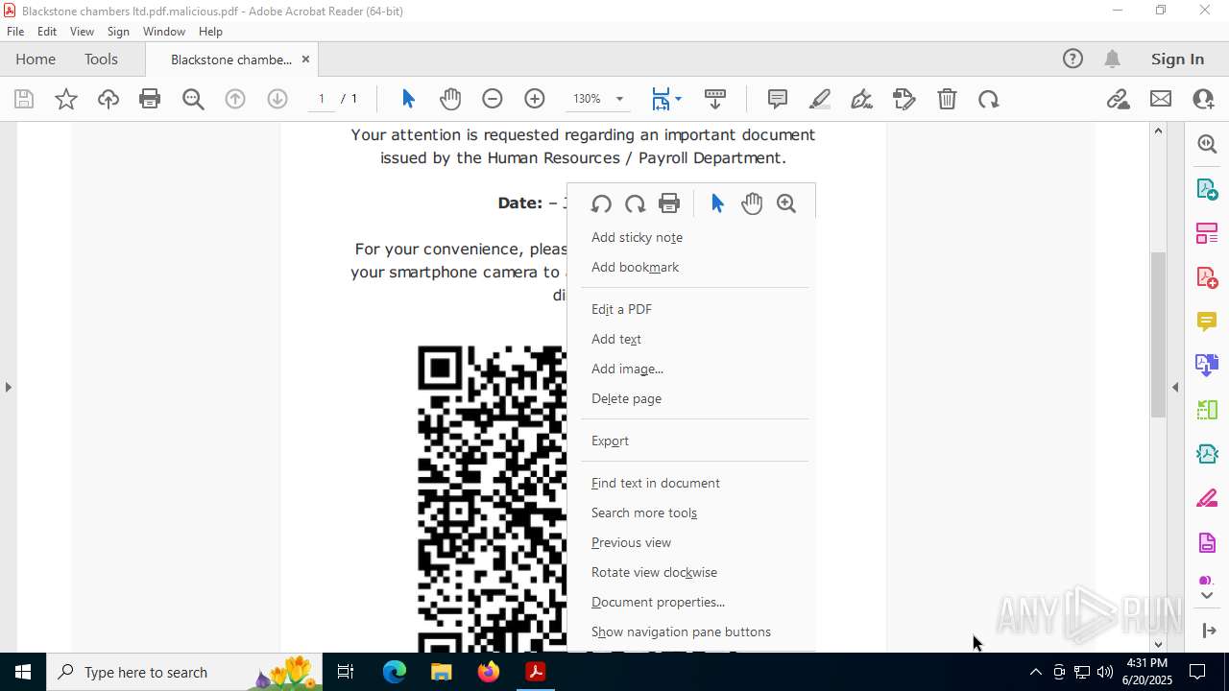Close the Blackstone chambe... document tab
This screenshot has width=1229, height=691.
tap(305, 59)
